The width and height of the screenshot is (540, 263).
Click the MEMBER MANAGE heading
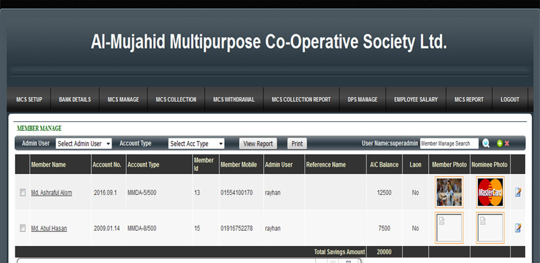coord(39,128)
